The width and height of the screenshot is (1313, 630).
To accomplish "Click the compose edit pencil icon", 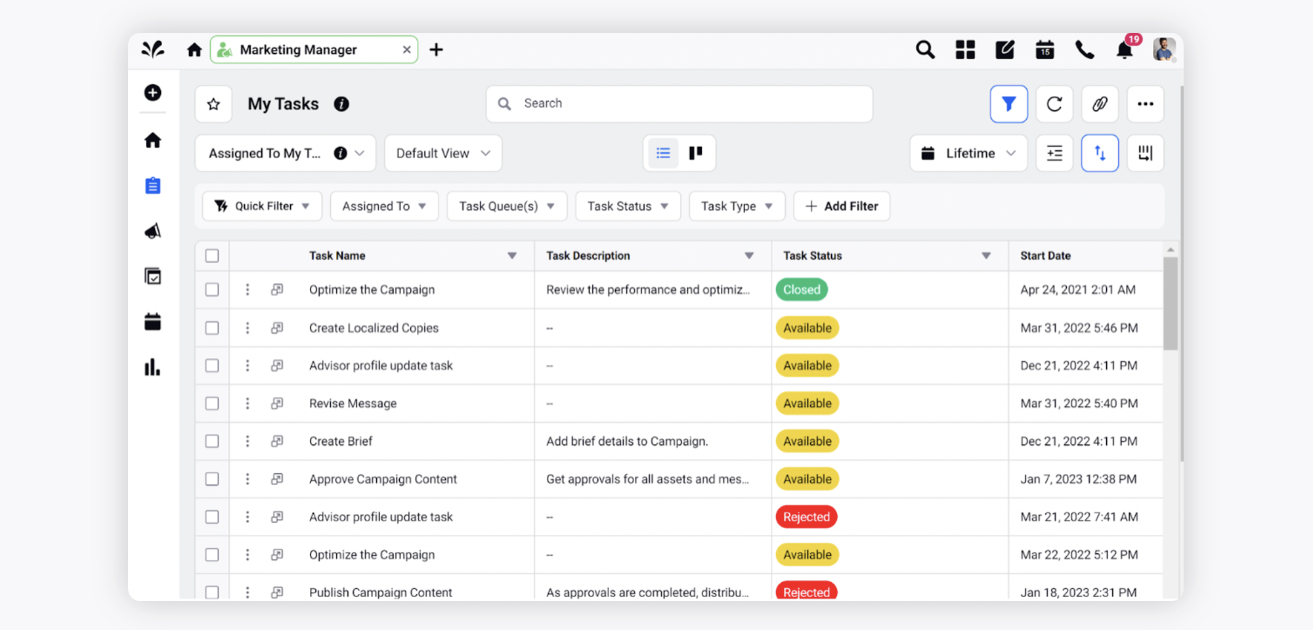I will 1005,50.
